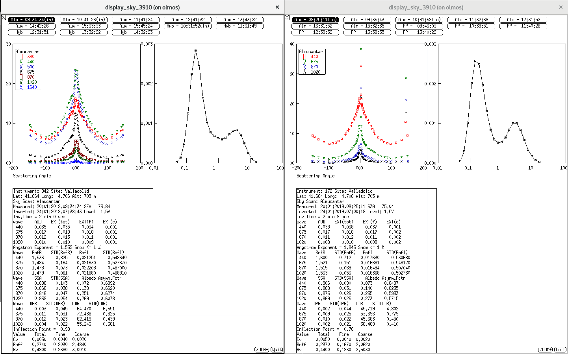
Task: Open the Alm - 15:45:24 scan
Action: 136,26
